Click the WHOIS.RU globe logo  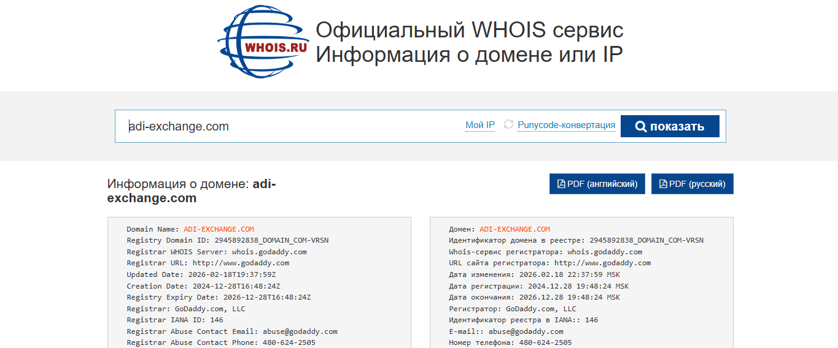tap(263, 42)
